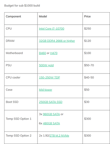Open the 32GB DDR4 2666 or higher link
Viewport: 110px width, 144px height.
click(x=57, y=41)
